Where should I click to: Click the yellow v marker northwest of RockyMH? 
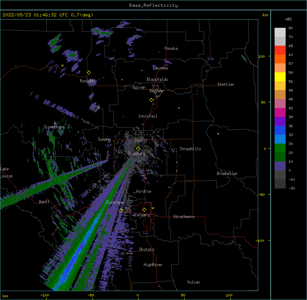pyautogui.click(x=62, y=66)
